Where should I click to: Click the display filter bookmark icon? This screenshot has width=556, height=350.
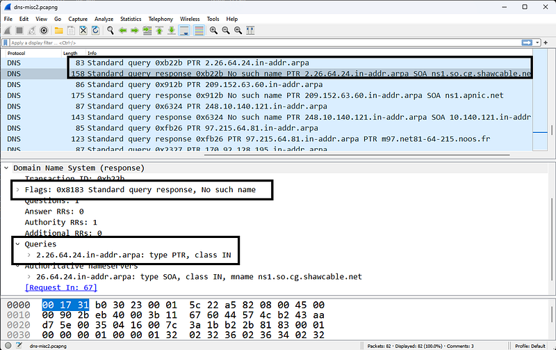(6, 42)
